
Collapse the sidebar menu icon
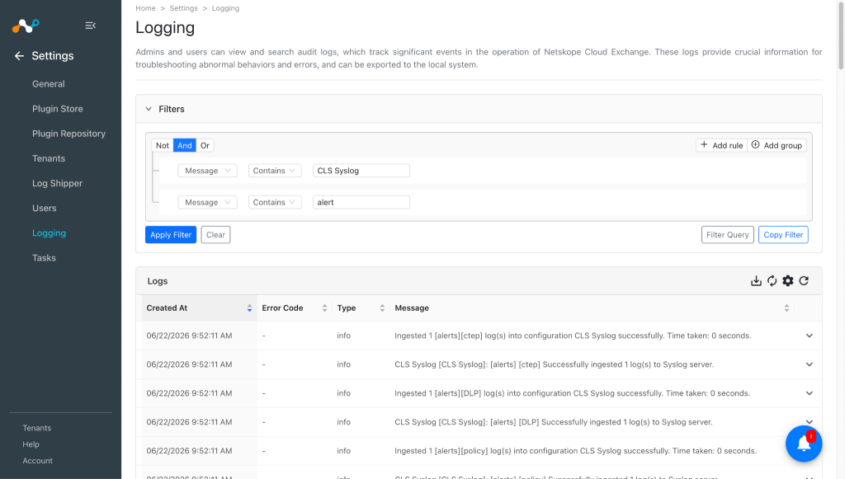(x=91, y=26)
